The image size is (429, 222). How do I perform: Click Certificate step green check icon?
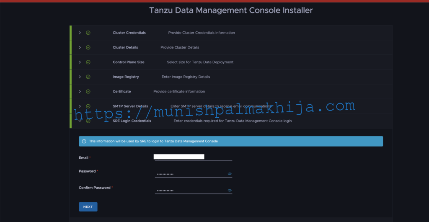tap(88, 92)
